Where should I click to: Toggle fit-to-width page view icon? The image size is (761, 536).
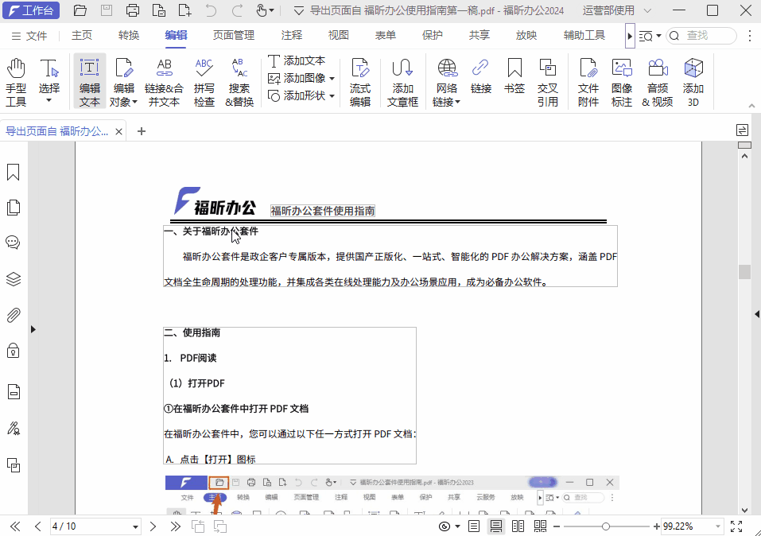495,526
